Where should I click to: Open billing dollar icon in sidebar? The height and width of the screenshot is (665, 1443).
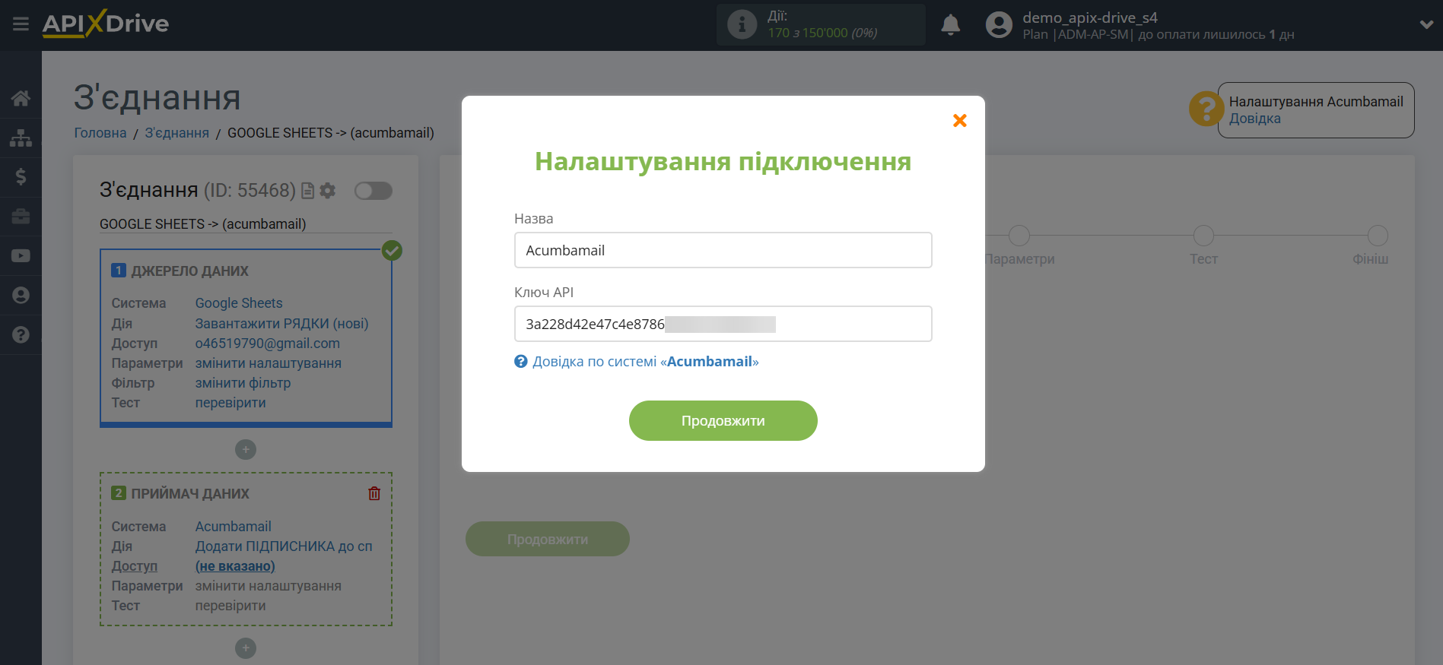pos(21,177)
